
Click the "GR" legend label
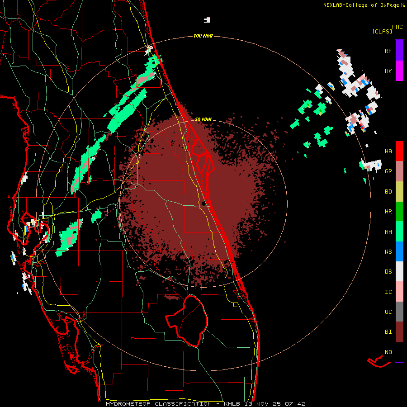[388, 171]
